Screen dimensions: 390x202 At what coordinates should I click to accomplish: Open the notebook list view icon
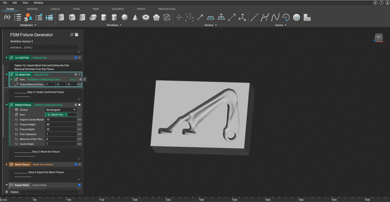click(18, 17)
